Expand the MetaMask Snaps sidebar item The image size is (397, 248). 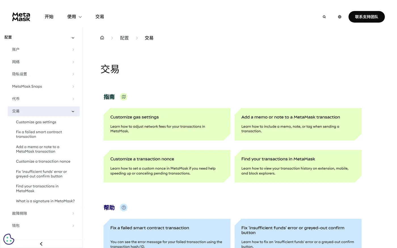pos(73,87)
